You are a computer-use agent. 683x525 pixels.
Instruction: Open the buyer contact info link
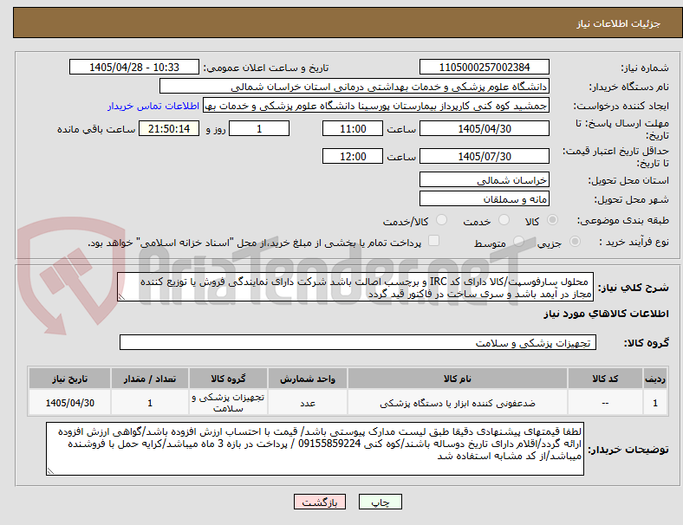coord(153,106)
